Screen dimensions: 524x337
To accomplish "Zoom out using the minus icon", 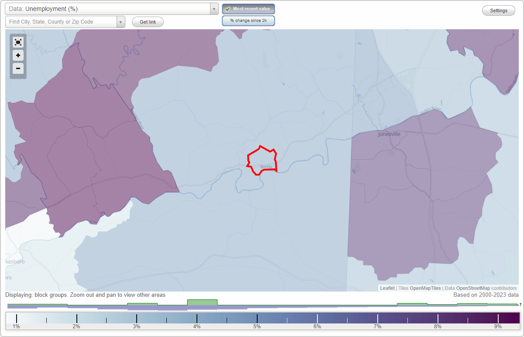I will (x=18, y=69).
